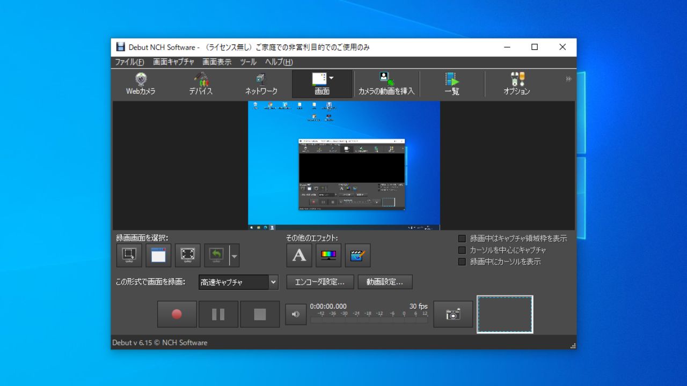Viewport: 687px width, 386px height.
Task: Enable 録画中はキャプチャ領域枠を表示 checkbox
Action: (x=462, y=239)
